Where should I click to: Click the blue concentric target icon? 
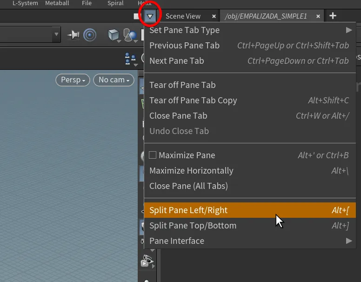point(90,35)
